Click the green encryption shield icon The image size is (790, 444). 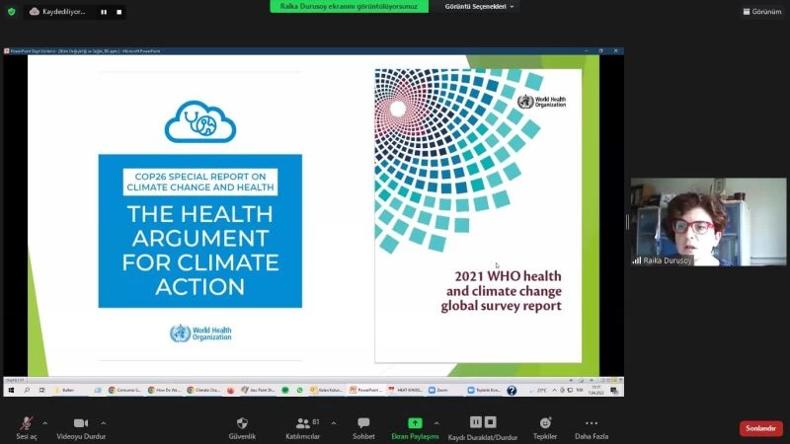[12, 12]
